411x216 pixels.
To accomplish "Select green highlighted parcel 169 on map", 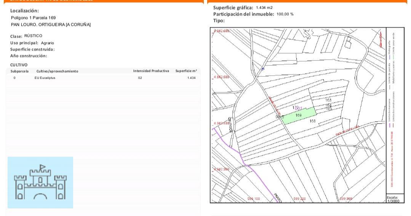I will 300,115.
